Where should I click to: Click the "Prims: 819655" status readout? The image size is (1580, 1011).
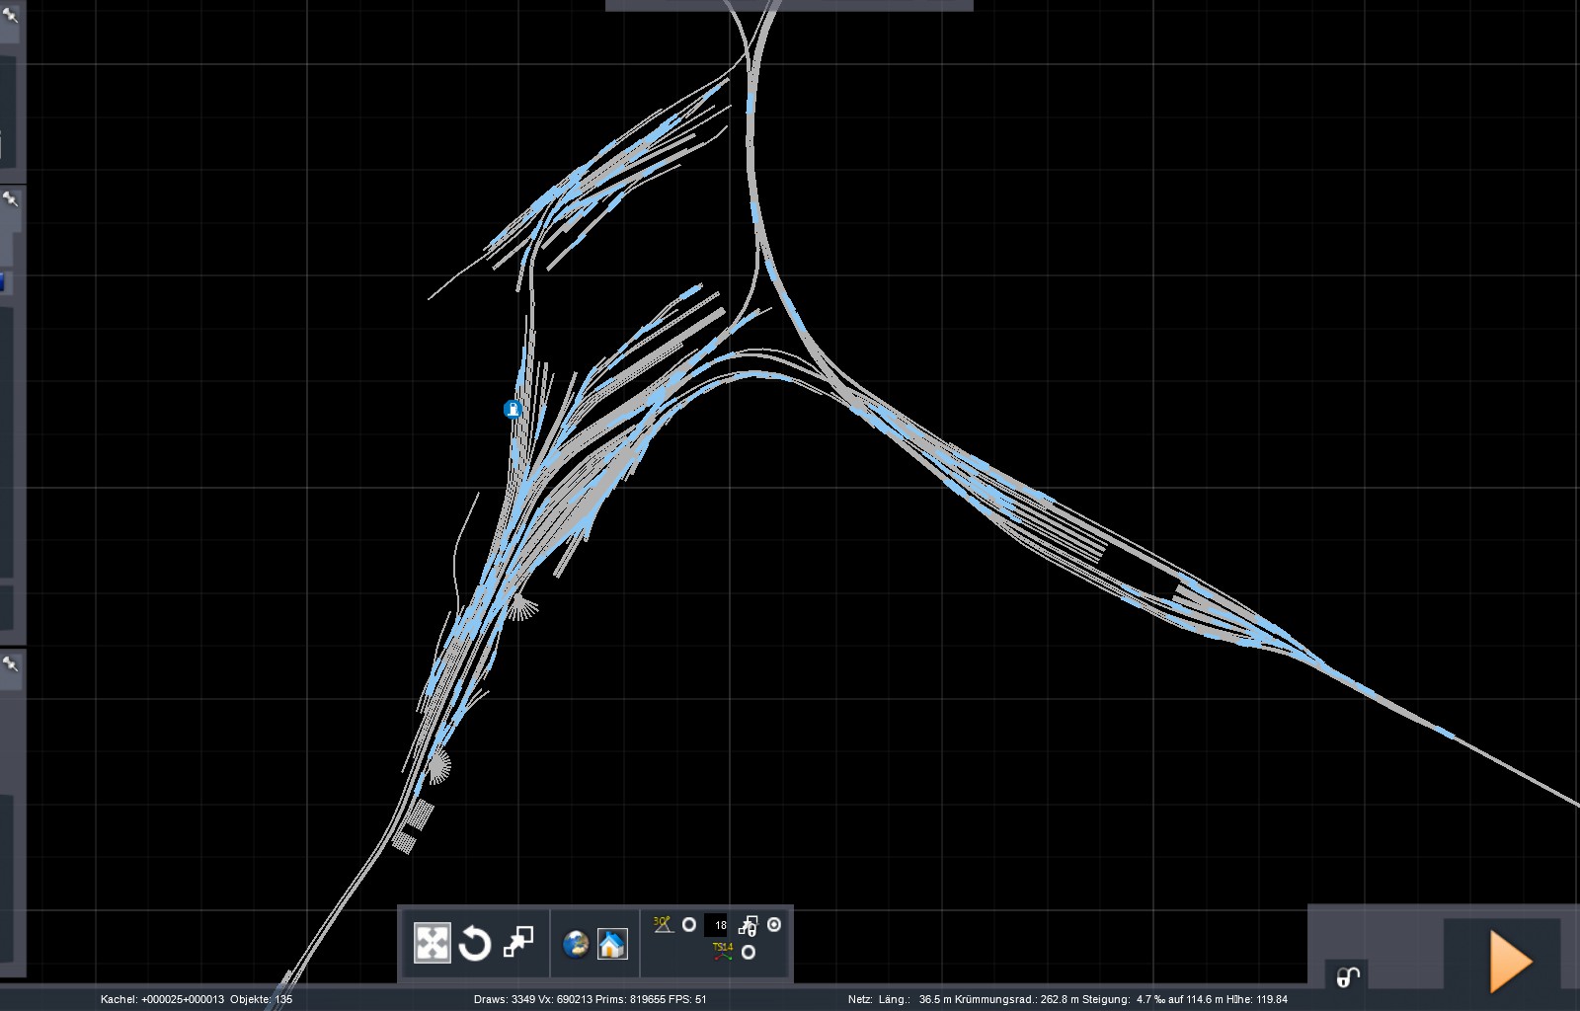630,999
